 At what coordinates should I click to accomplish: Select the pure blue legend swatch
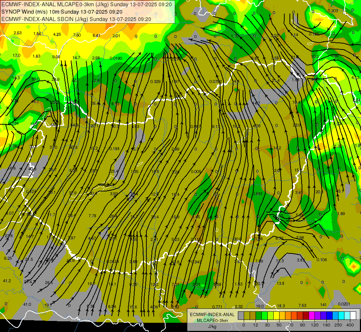(x=329, y=316)
